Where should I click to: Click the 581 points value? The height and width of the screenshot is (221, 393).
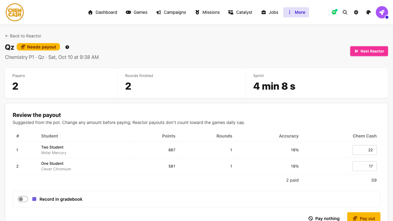172,166
